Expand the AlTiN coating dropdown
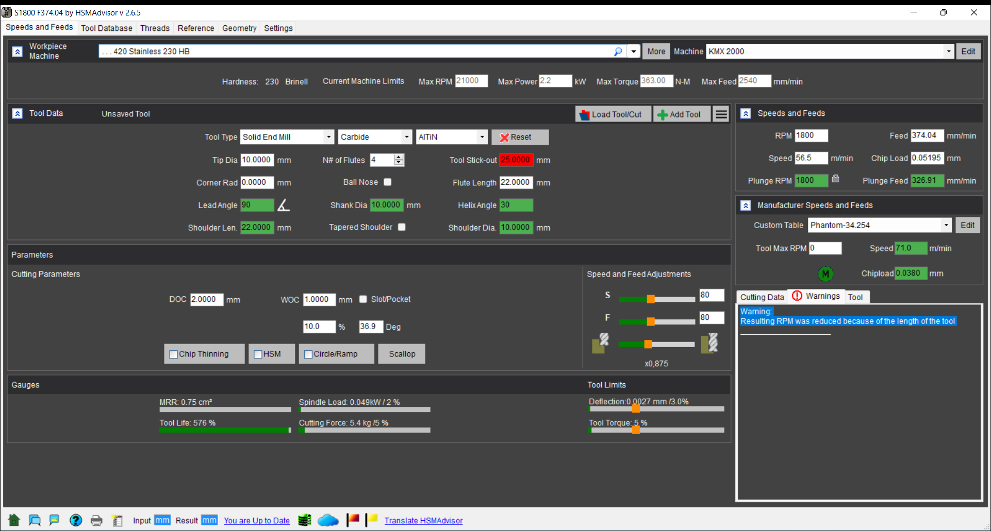The image size is (991, 531). 482,137
